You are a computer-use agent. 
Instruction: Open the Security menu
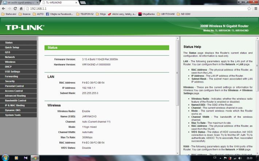tap(19, 81)
